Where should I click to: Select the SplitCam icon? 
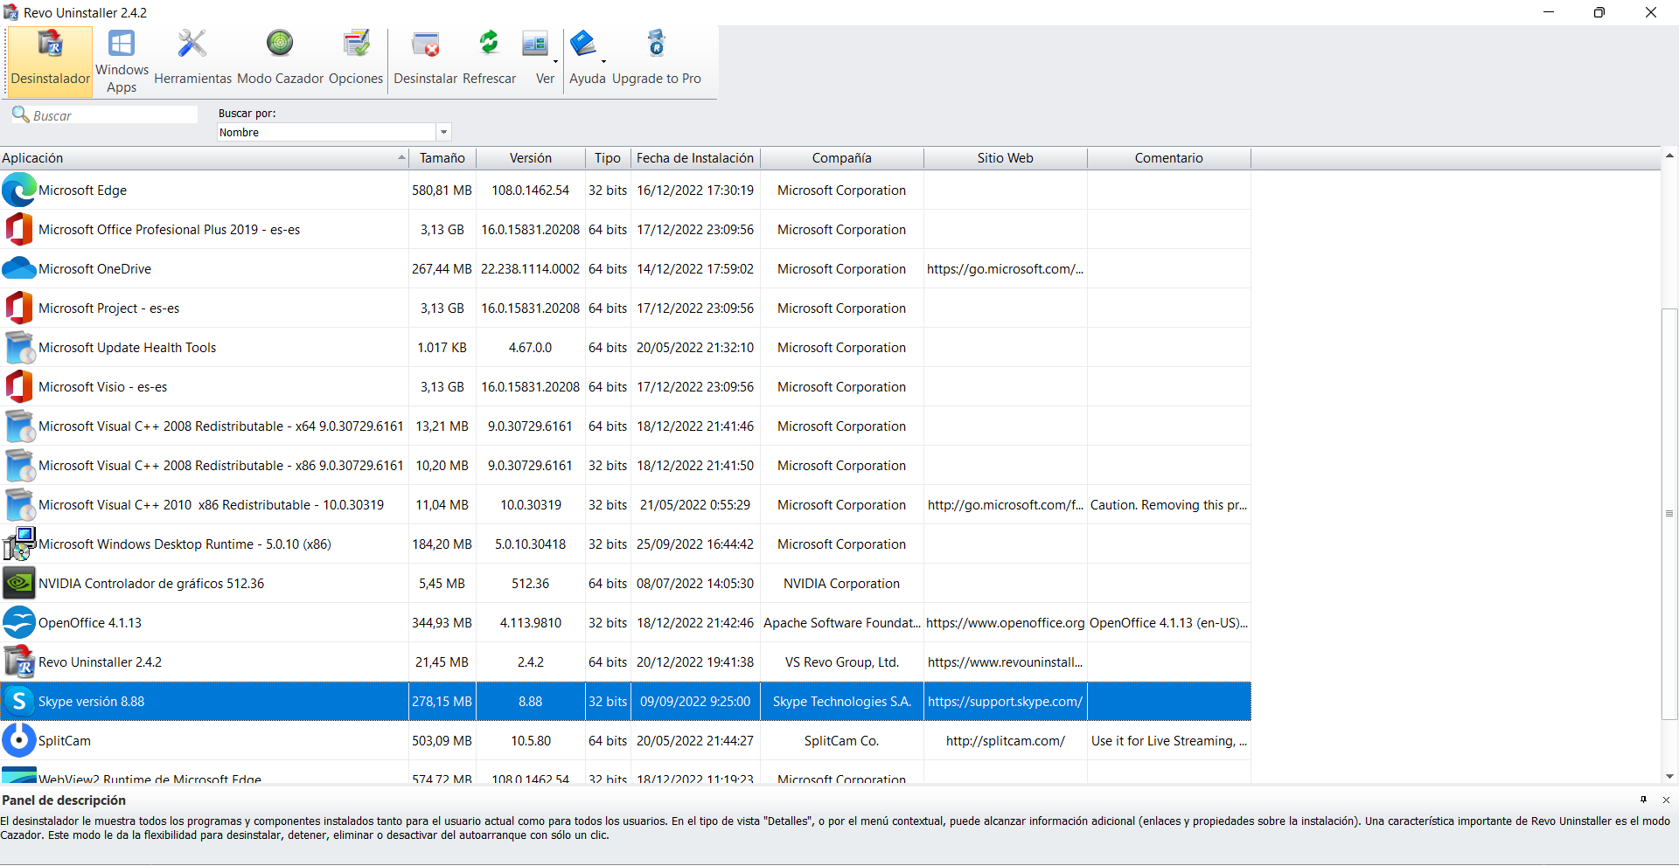(x=19, y=740)
